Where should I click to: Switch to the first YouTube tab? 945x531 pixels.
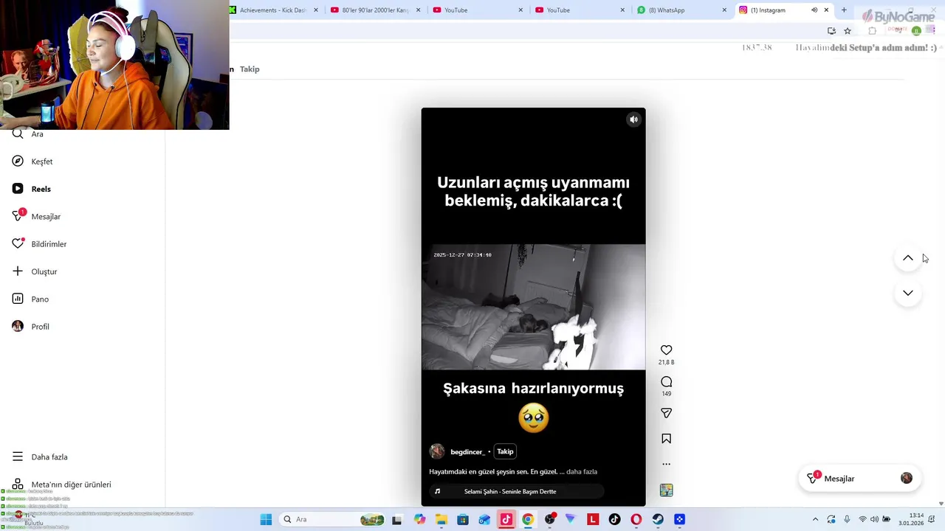tap(478, 10)
